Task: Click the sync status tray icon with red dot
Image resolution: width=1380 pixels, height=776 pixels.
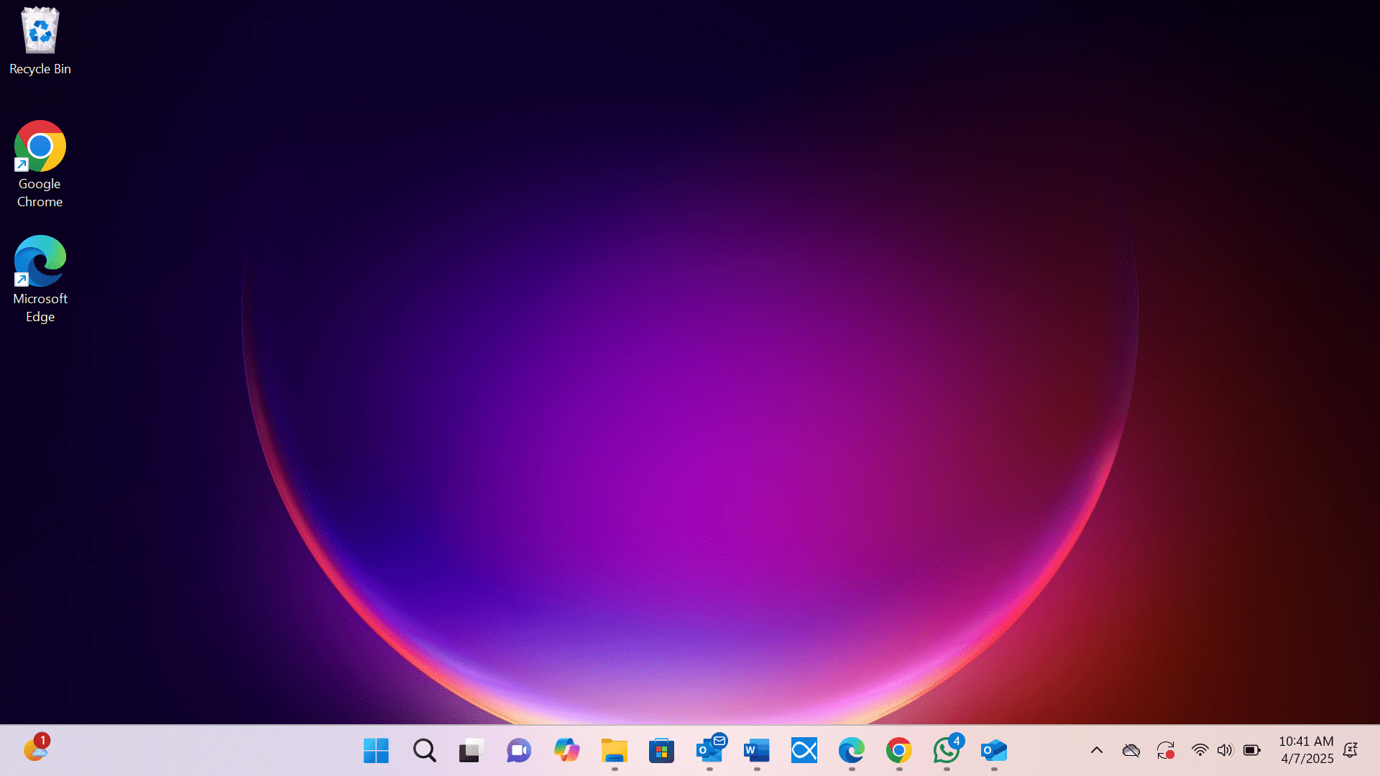Action: click(1166, 751)
